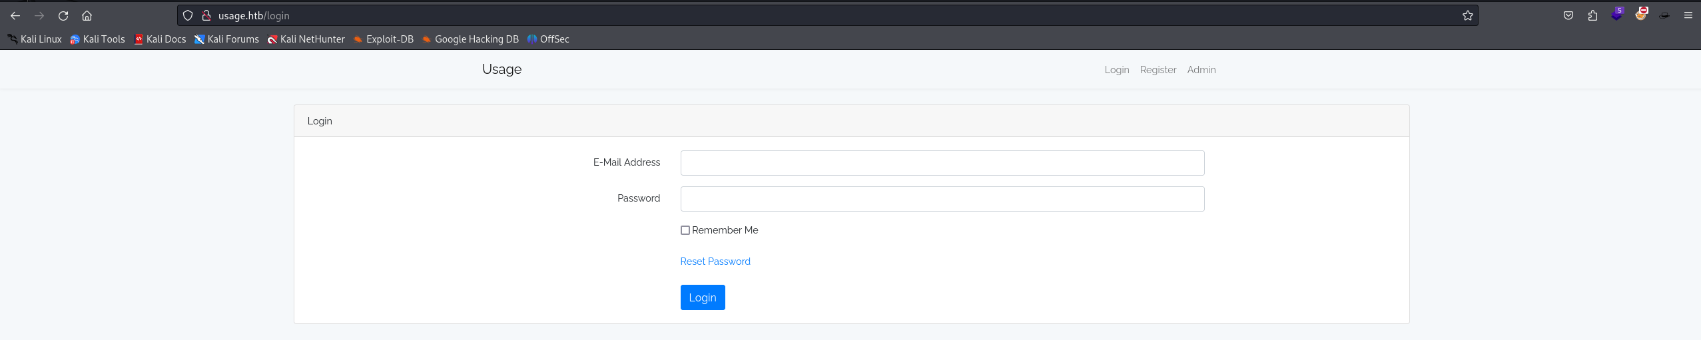
Task: Open the FoxyProxy fox extension icon
Action: pos(1641,14)
